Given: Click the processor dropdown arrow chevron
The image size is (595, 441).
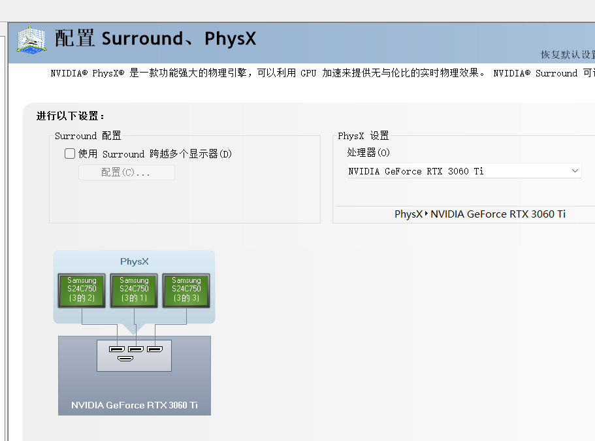Looking at the screenshot, I should [575, 171].
